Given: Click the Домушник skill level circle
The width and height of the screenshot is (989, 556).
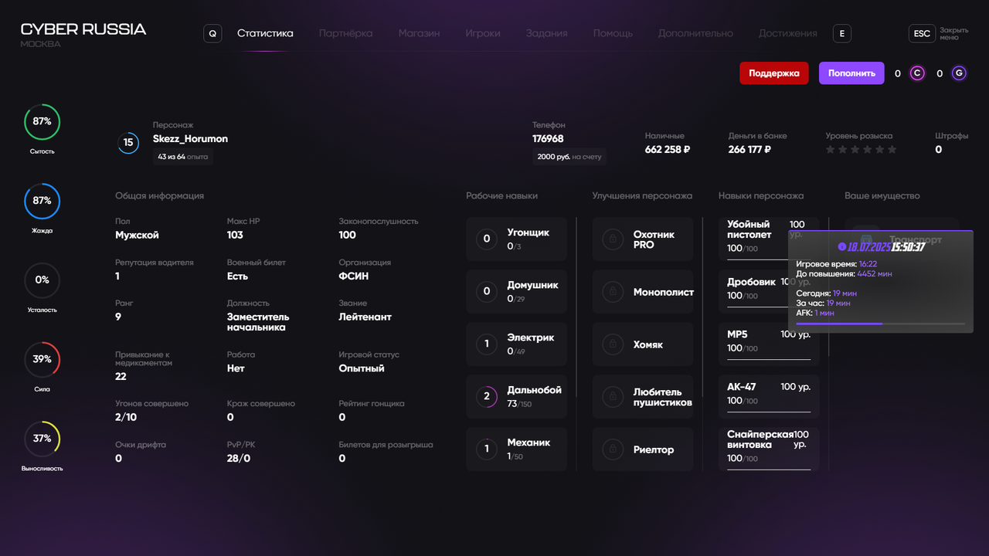Looking at the screenshot, I should (x=487, y=292).
